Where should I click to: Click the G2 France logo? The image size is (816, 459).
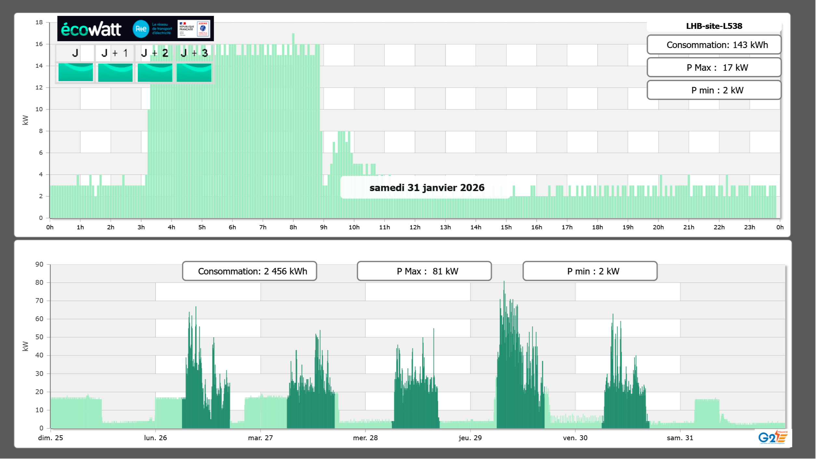pos(772,437)
